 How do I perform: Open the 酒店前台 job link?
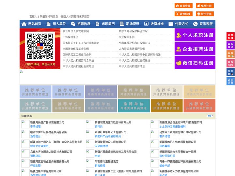coord(35,136)
